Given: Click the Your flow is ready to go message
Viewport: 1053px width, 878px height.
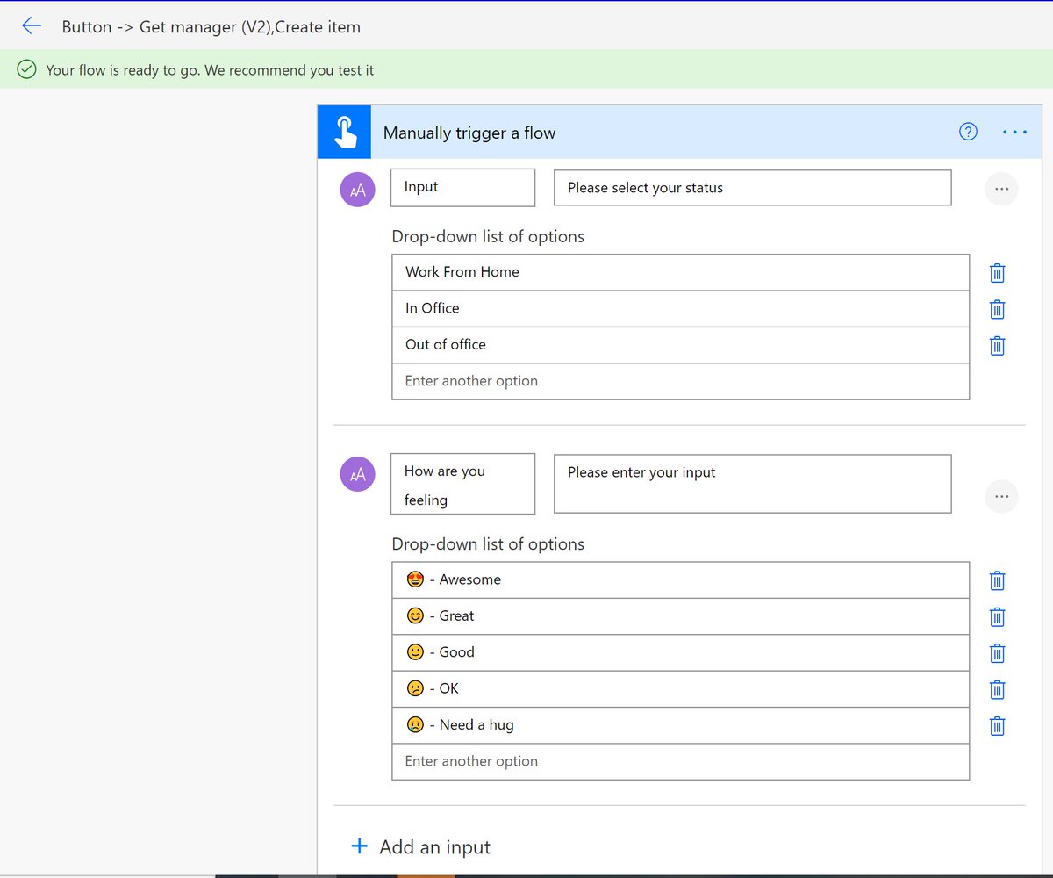Looking at the screenshot, I should click(210, 69).
